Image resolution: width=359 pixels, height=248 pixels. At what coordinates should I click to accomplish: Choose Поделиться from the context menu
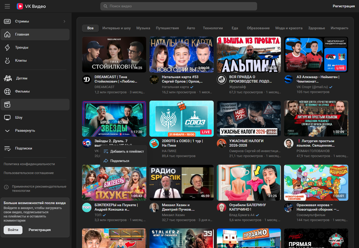click(x=124, y=161)
